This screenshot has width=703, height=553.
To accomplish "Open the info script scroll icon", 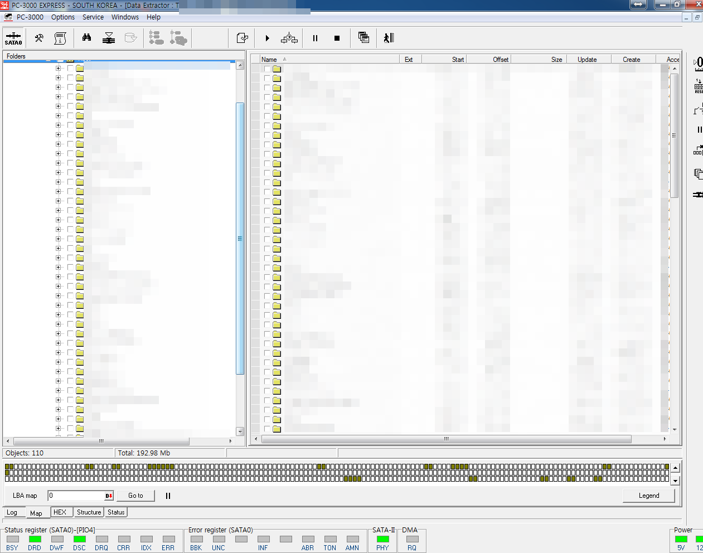I will pos(60,38).
